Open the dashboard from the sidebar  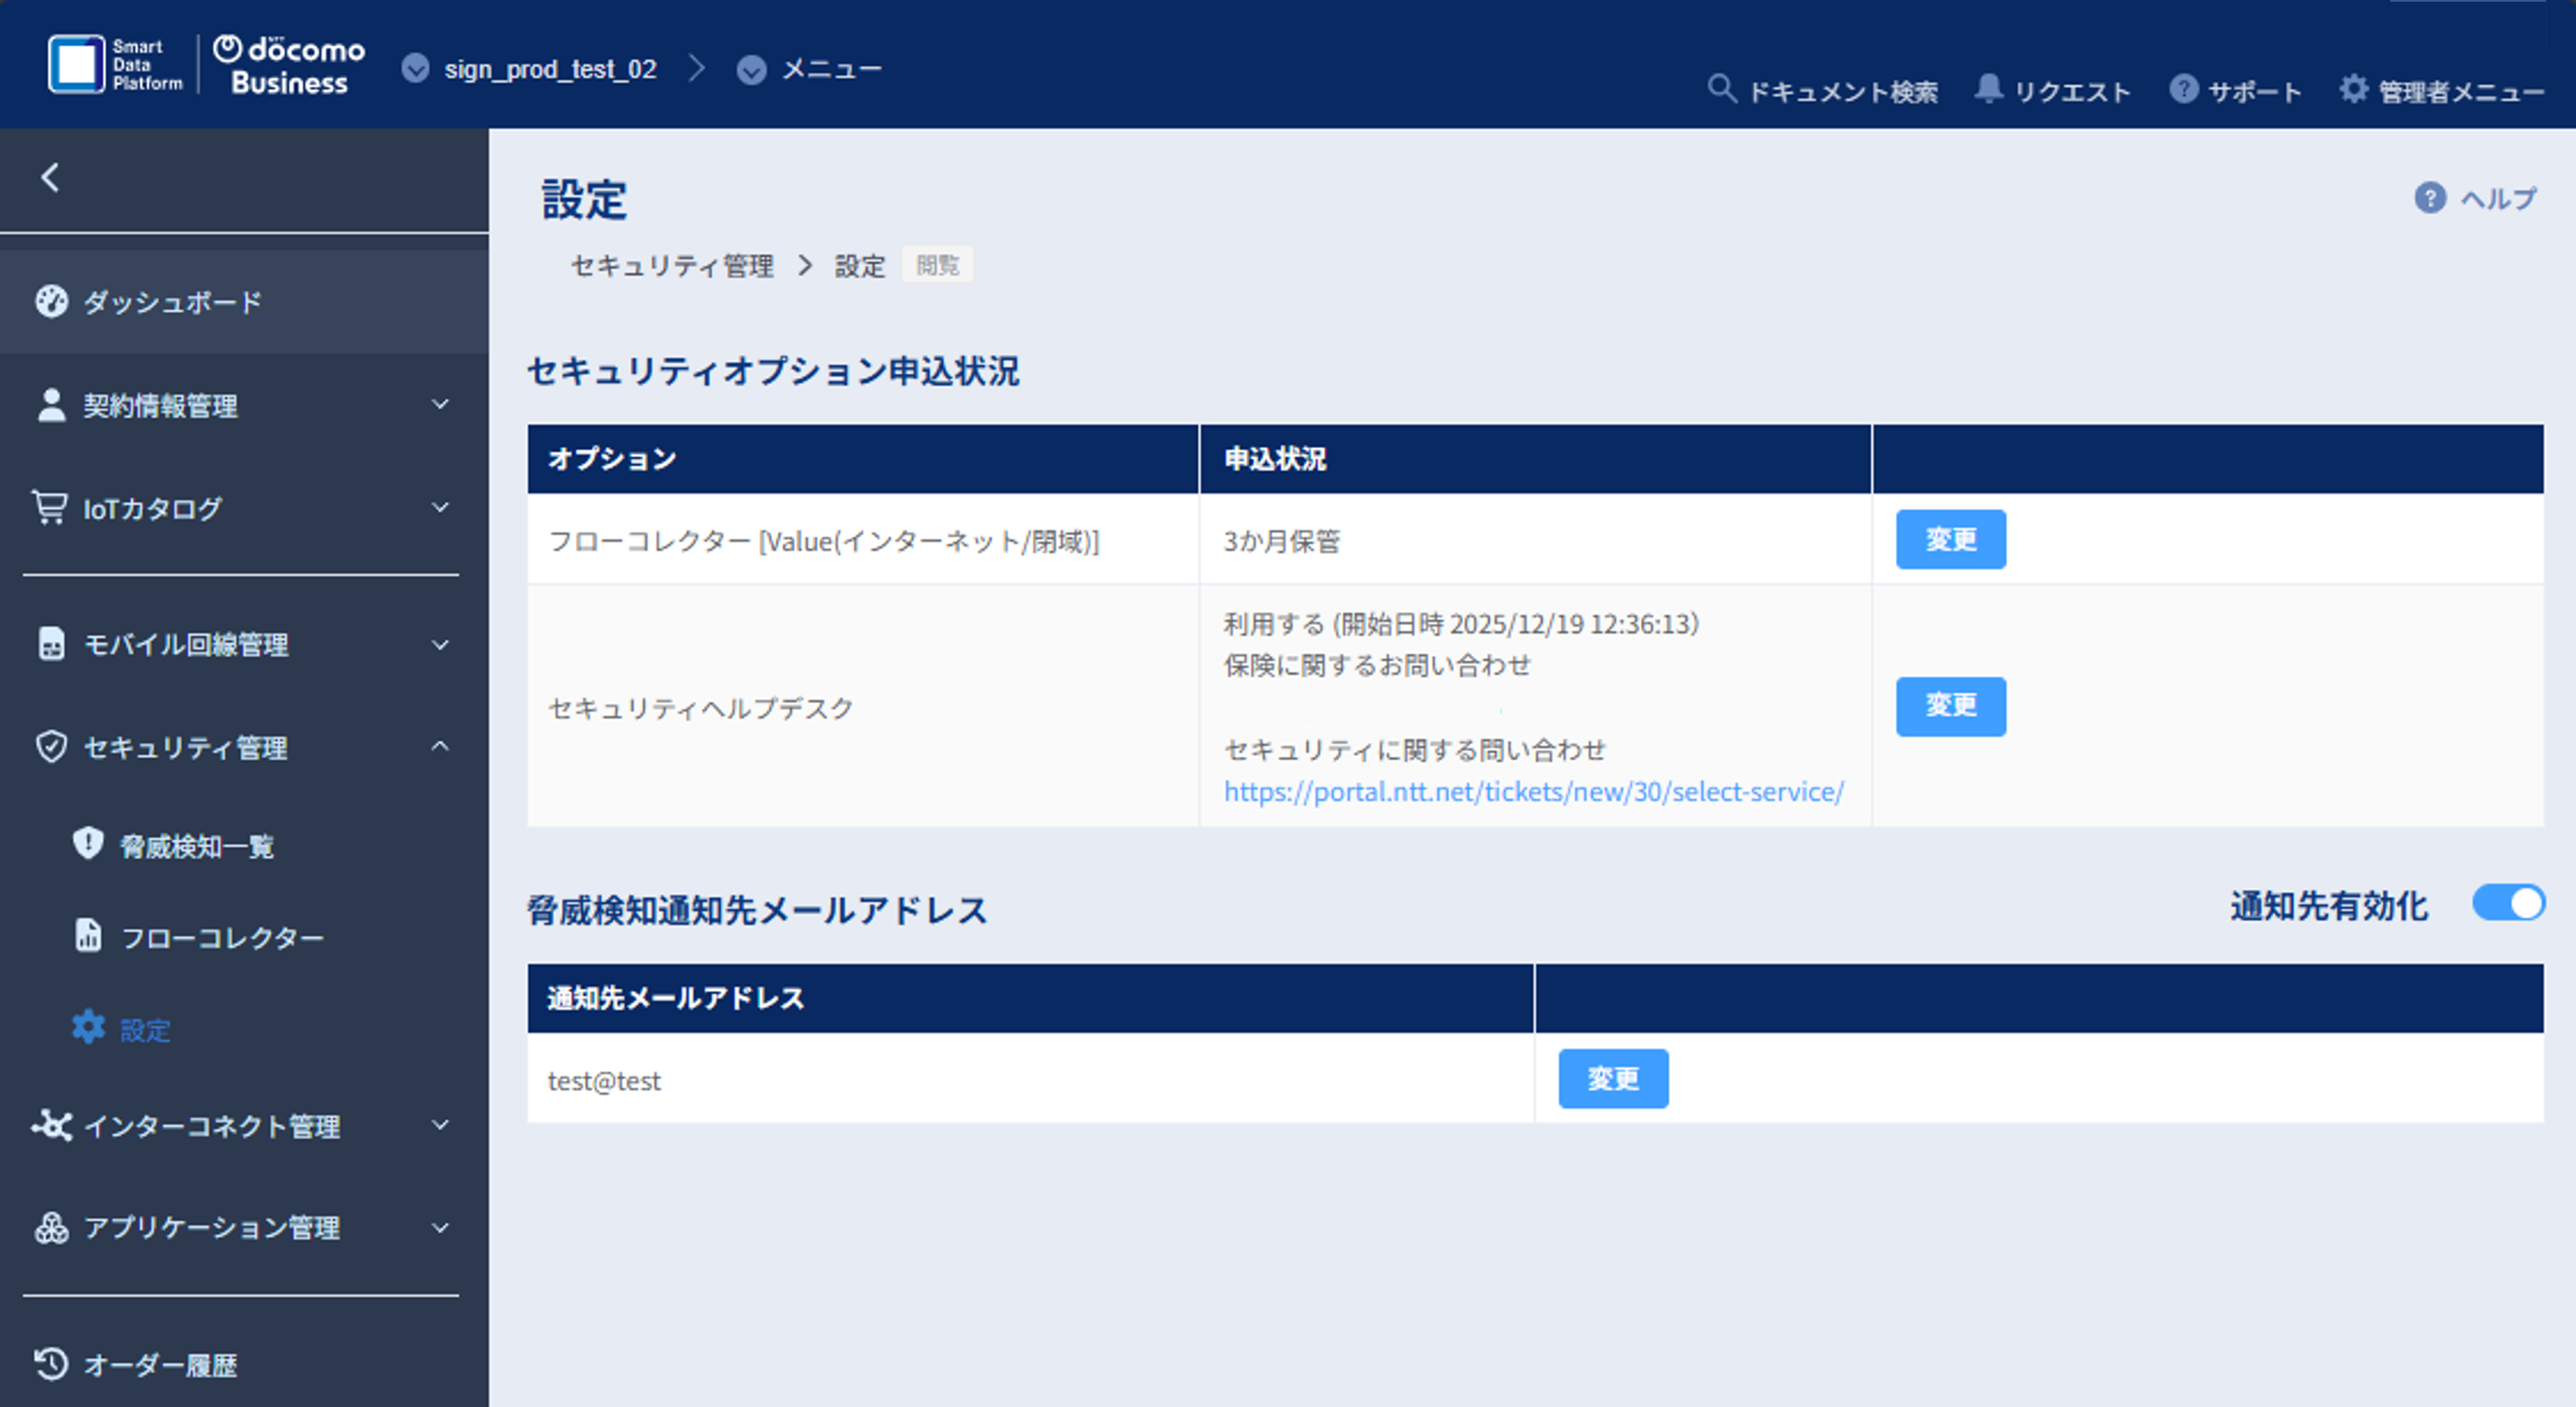tap(170, 302)
